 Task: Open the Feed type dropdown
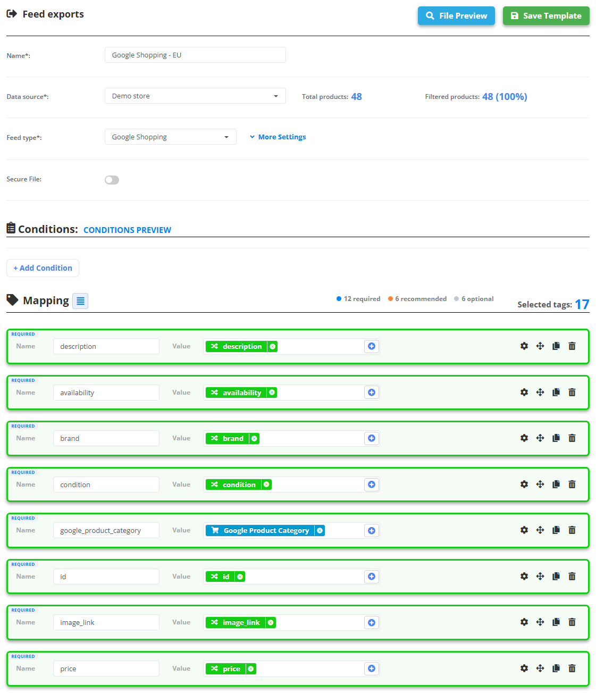click(x=170, y=137)
